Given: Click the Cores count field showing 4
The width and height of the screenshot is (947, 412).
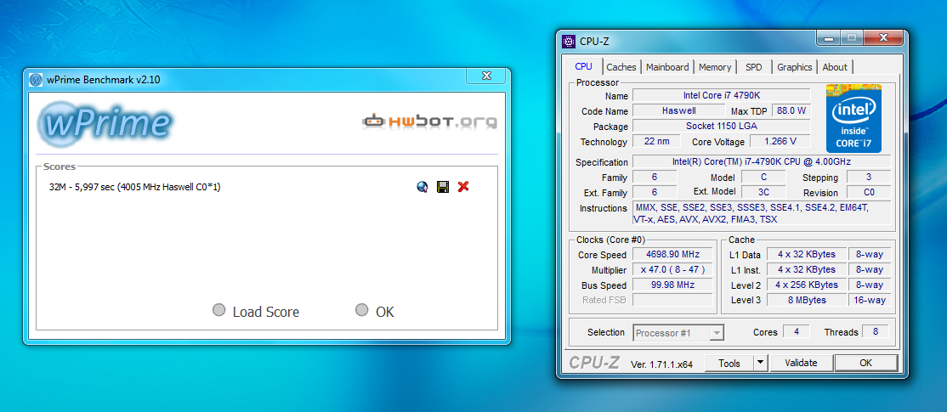Looking at the screenshot, I should pyautogui.click(x=796, y=331).
